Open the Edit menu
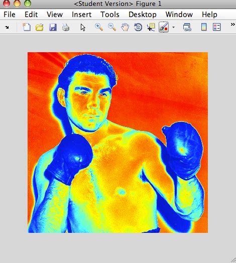236x263 pixels. point(31,15)
